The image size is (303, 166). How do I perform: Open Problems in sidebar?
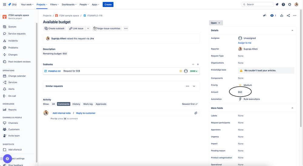coord(13,48)
